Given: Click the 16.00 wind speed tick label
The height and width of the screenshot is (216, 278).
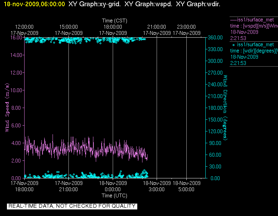Looking at the screenshot, I should [16, 38].
